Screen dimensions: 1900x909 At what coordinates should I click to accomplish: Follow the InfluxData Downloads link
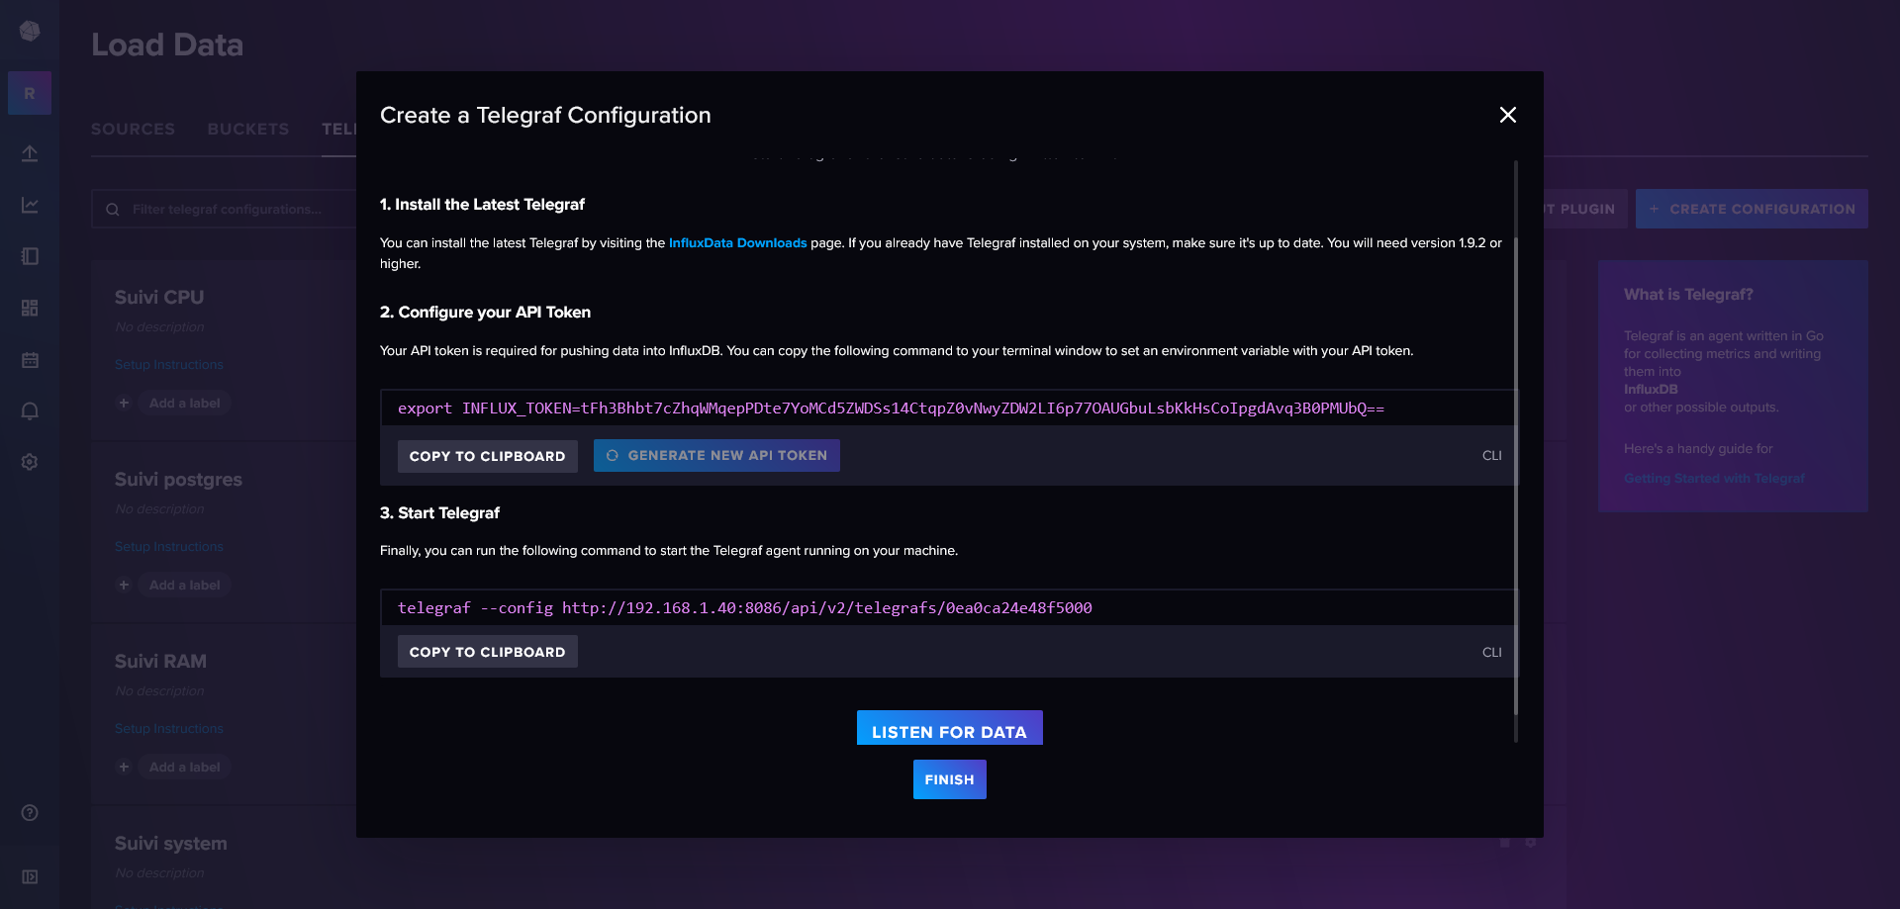coord(737,243)
